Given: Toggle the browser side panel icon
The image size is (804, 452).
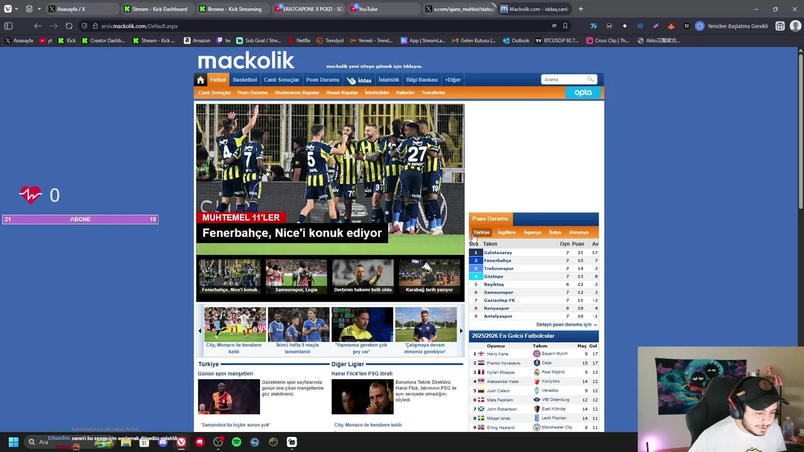Looking at the screenshot, I should [8, 26].
